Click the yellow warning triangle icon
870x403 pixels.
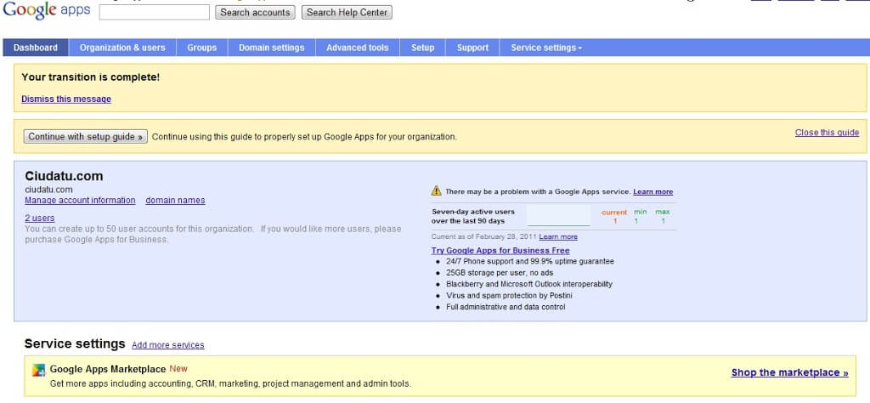437,191
